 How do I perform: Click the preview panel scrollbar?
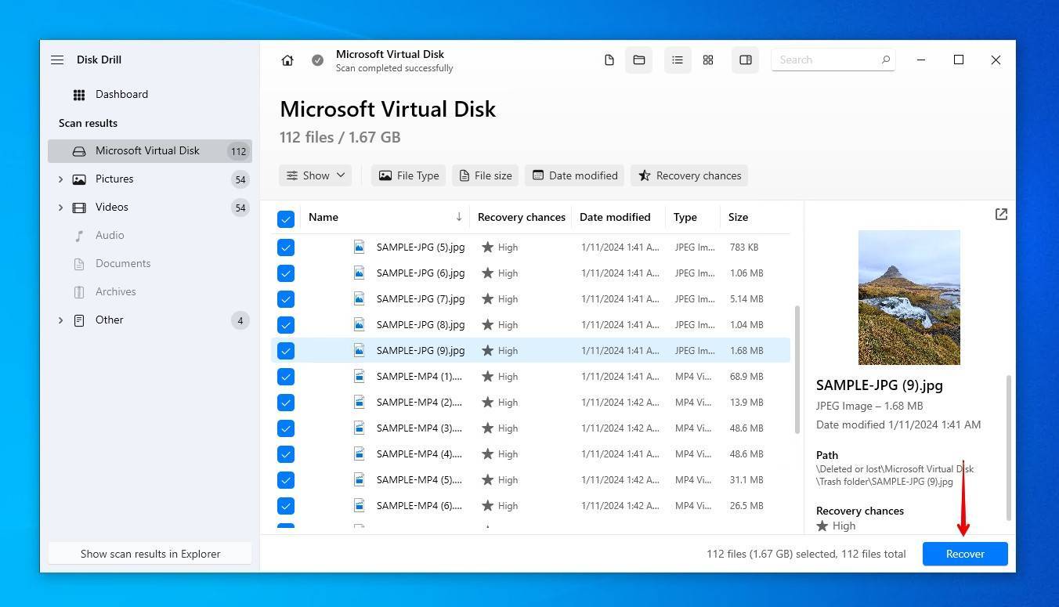(x=1009, y=447)
